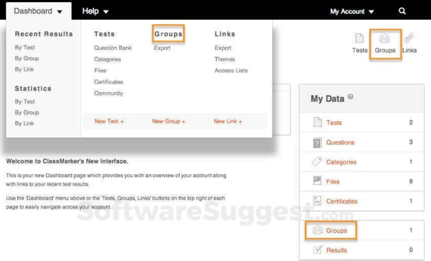The image size is (431, 261).
Task: Click the Questions icon in My Data
Action: [x=317, y=142]
